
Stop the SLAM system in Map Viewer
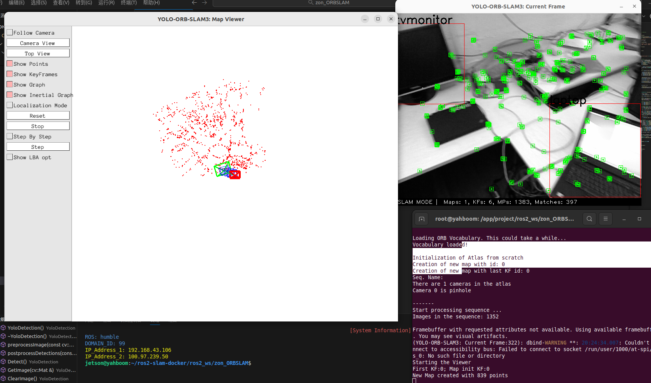point(38,126)
